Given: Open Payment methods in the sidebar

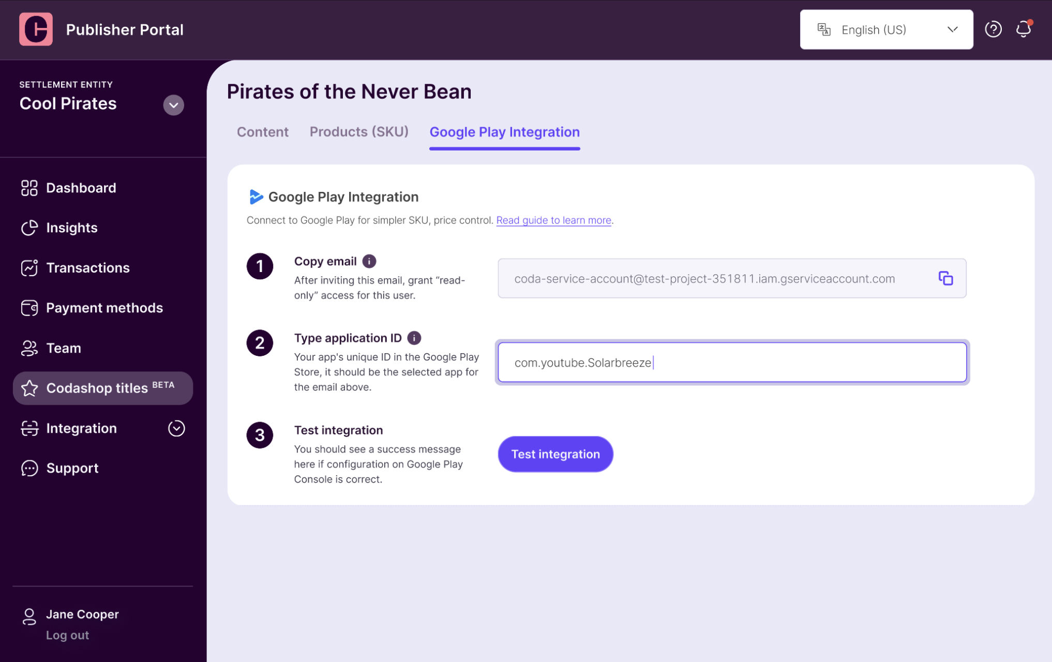Looking at the screenshot, I should coord(103,308).
